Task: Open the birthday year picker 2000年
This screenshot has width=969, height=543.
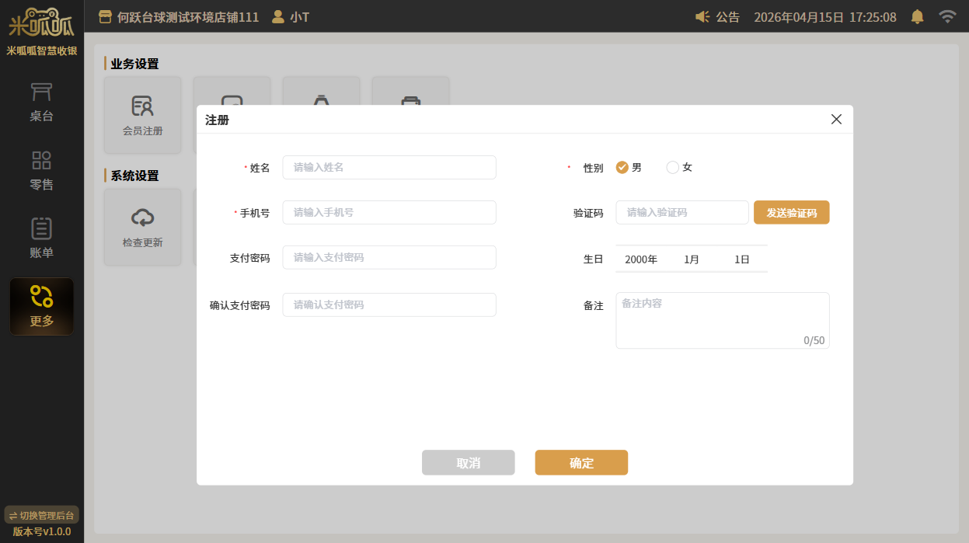Action: tap(641, 259)
